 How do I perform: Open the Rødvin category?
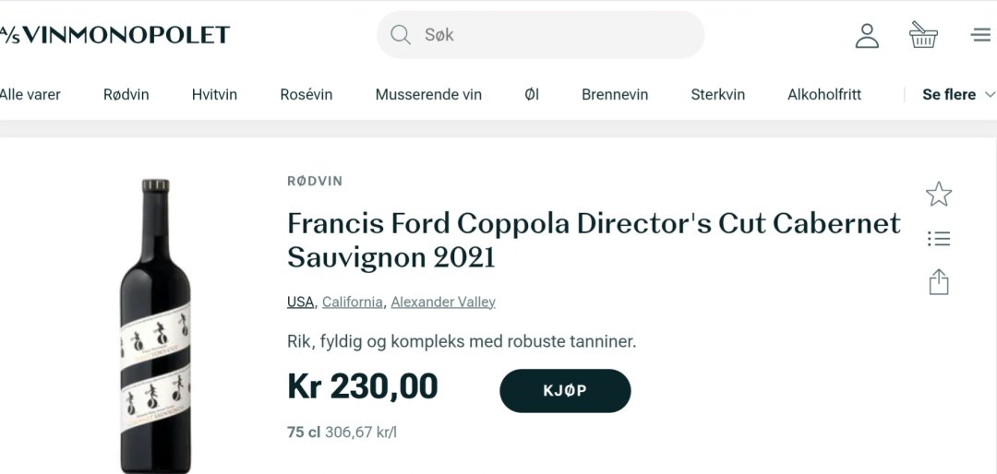pyautogui.click(x=126, y=94)
